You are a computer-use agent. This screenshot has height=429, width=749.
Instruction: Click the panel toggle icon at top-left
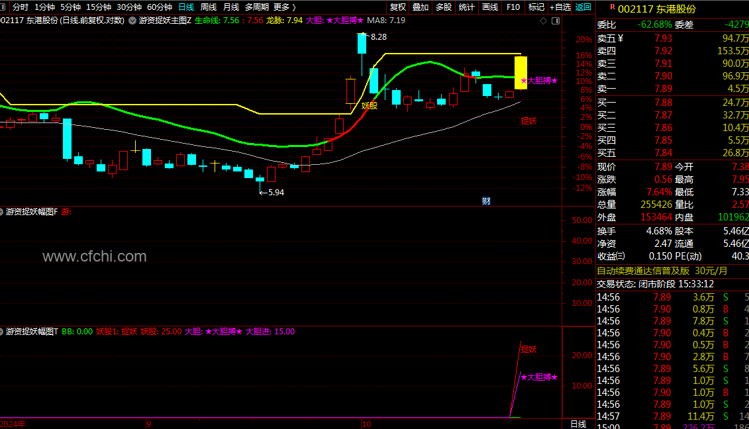point(3,7)
